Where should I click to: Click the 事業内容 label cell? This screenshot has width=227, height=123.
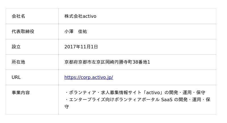(x=32, y=100)
